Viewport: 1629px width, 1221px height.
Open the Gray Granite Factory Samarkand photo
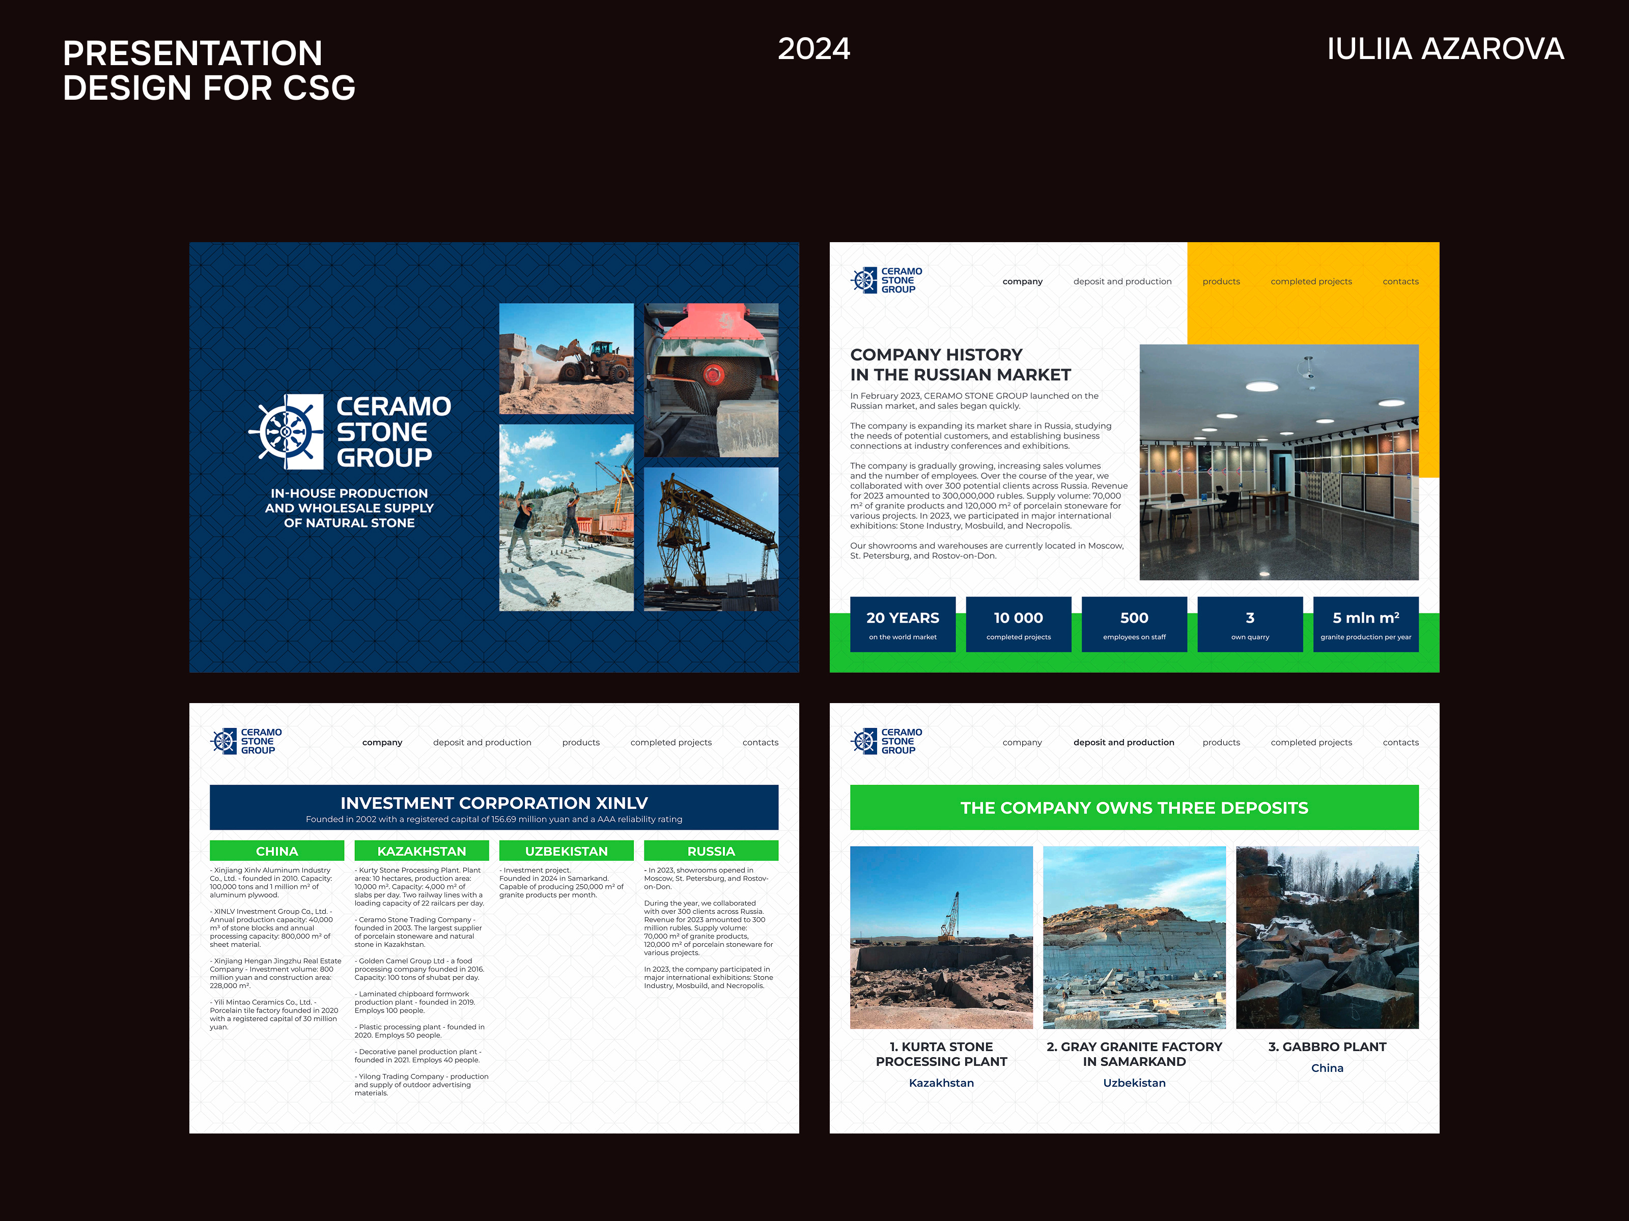coord(1134,938)
